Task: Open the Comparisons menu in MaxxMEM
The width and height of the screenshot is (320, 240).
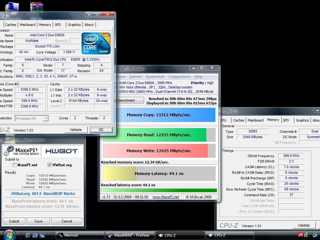Action: point(179,77)
